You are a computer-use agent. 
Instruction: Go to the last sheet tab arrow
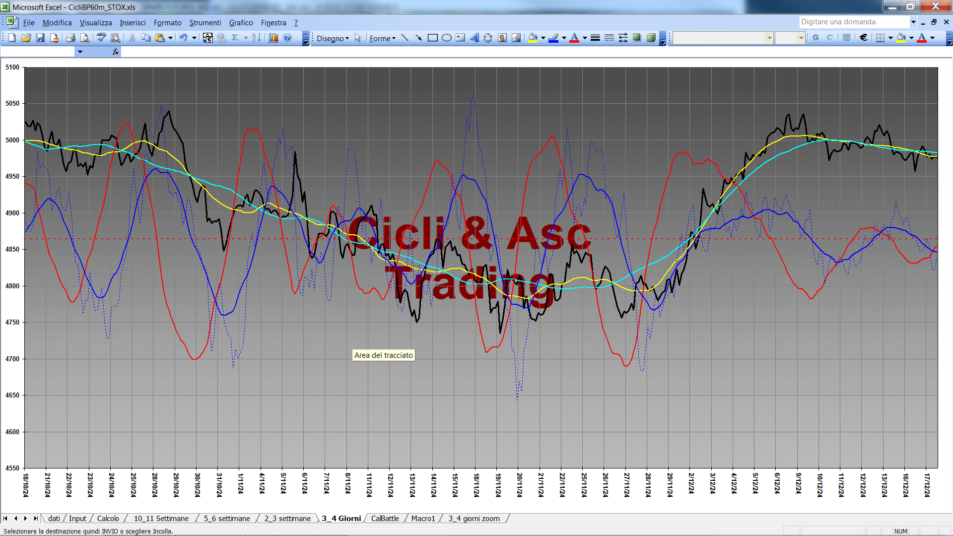click(35, 519)
